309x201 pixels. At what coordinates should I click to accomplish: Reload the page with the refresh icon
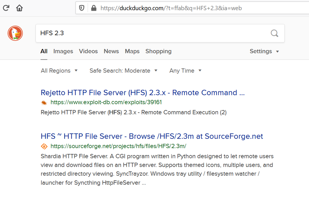click(x=6, y=8)
